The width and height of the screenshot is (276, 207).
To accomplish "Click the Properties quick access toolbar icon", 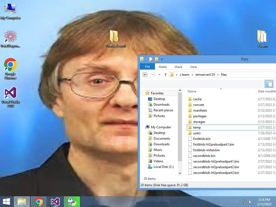I will [151, 59].
